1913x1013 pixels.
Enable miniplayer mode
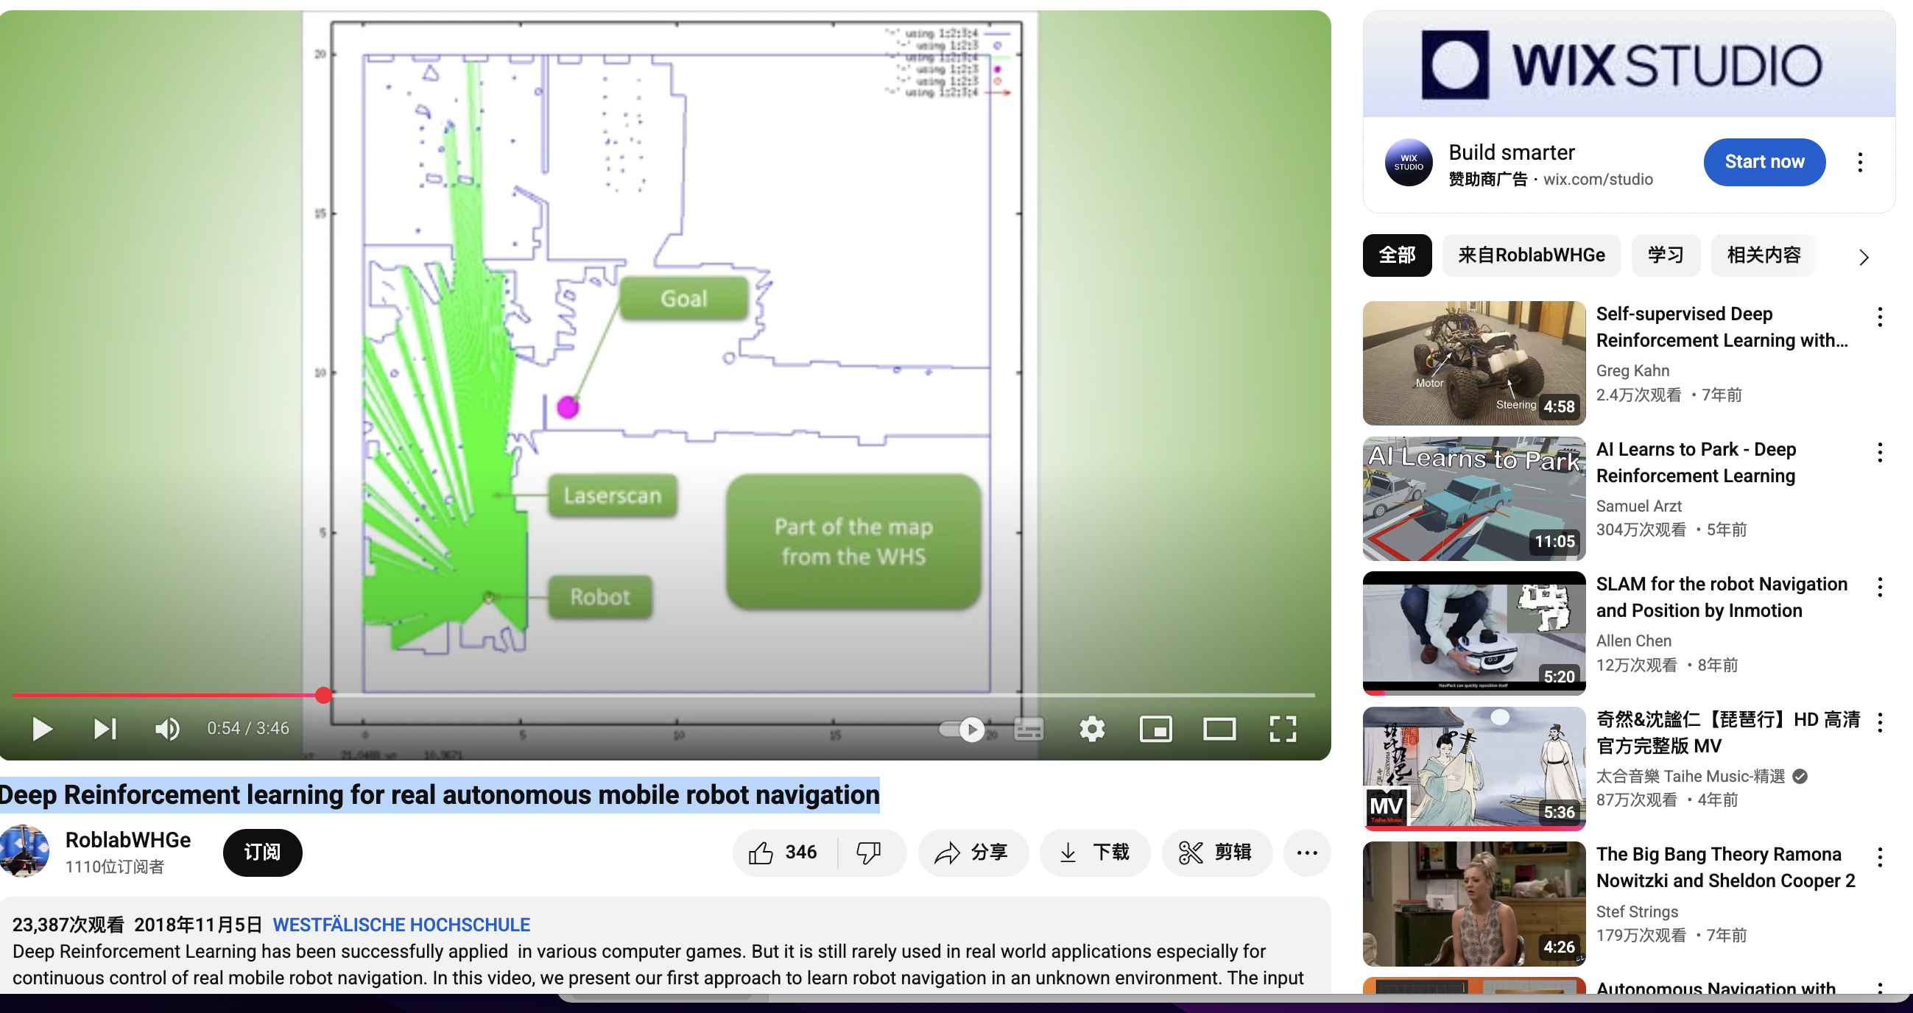click(x=1155, y=729)
